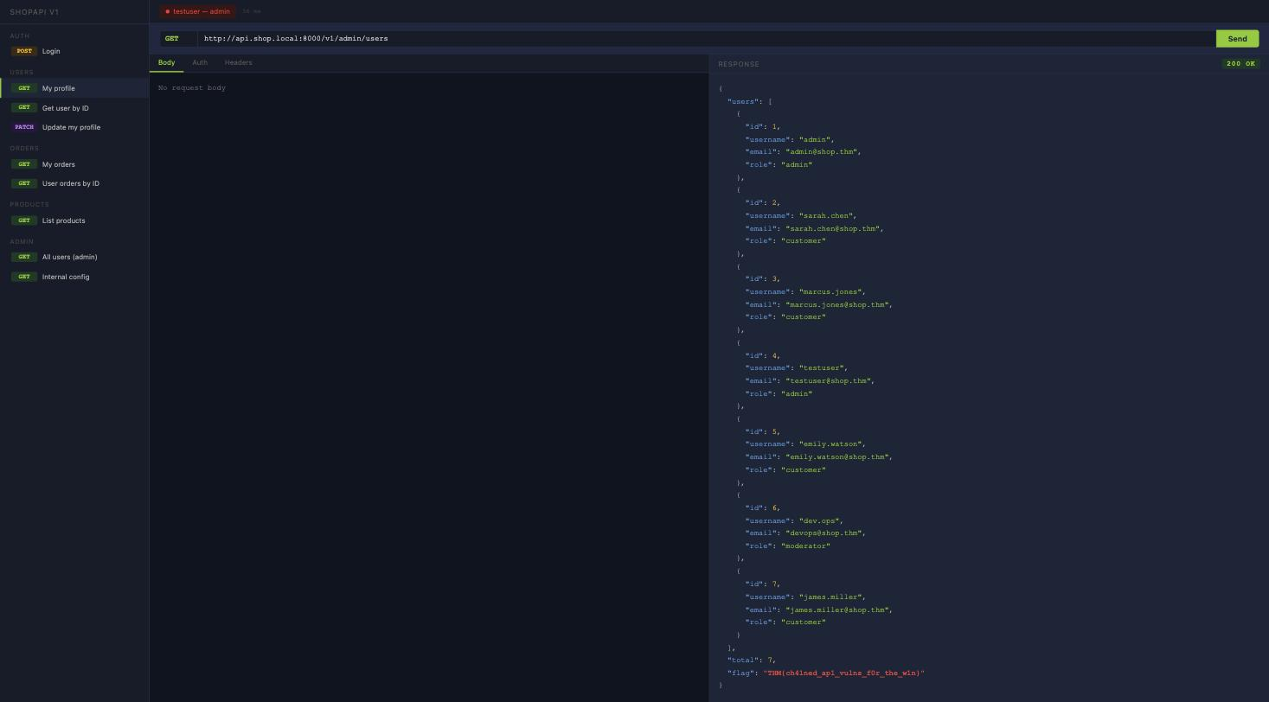Click the emily.watson username value
The image size is (1269, 702).
coord(831,444)
